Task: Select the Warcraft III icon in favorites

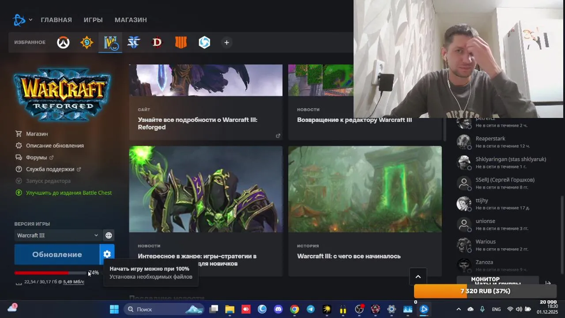Action: pos(110,42)
